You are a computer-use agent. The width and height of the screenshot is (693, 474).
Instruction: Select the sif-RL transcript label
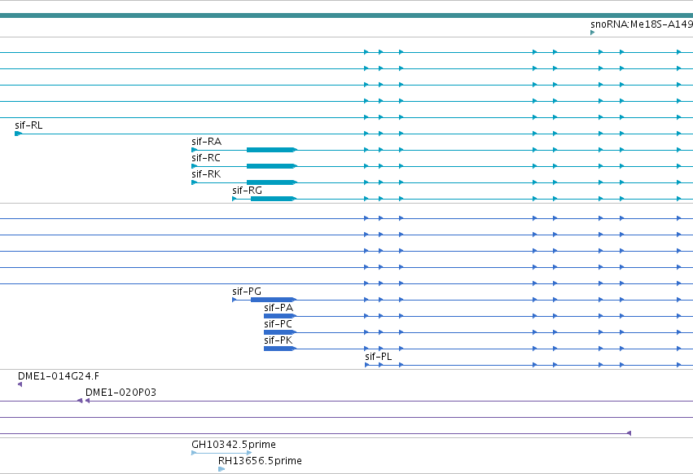coord(29,125)
